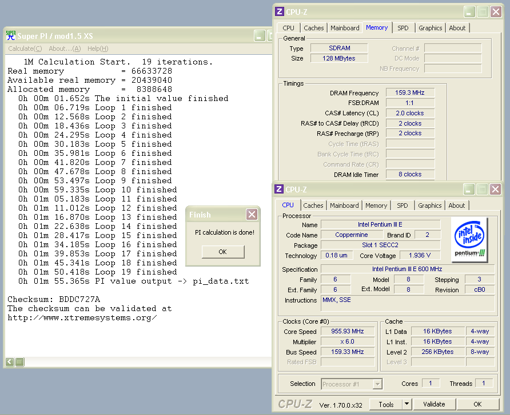Open About tab in upper CPU-Z window

[x=457, y=28]
